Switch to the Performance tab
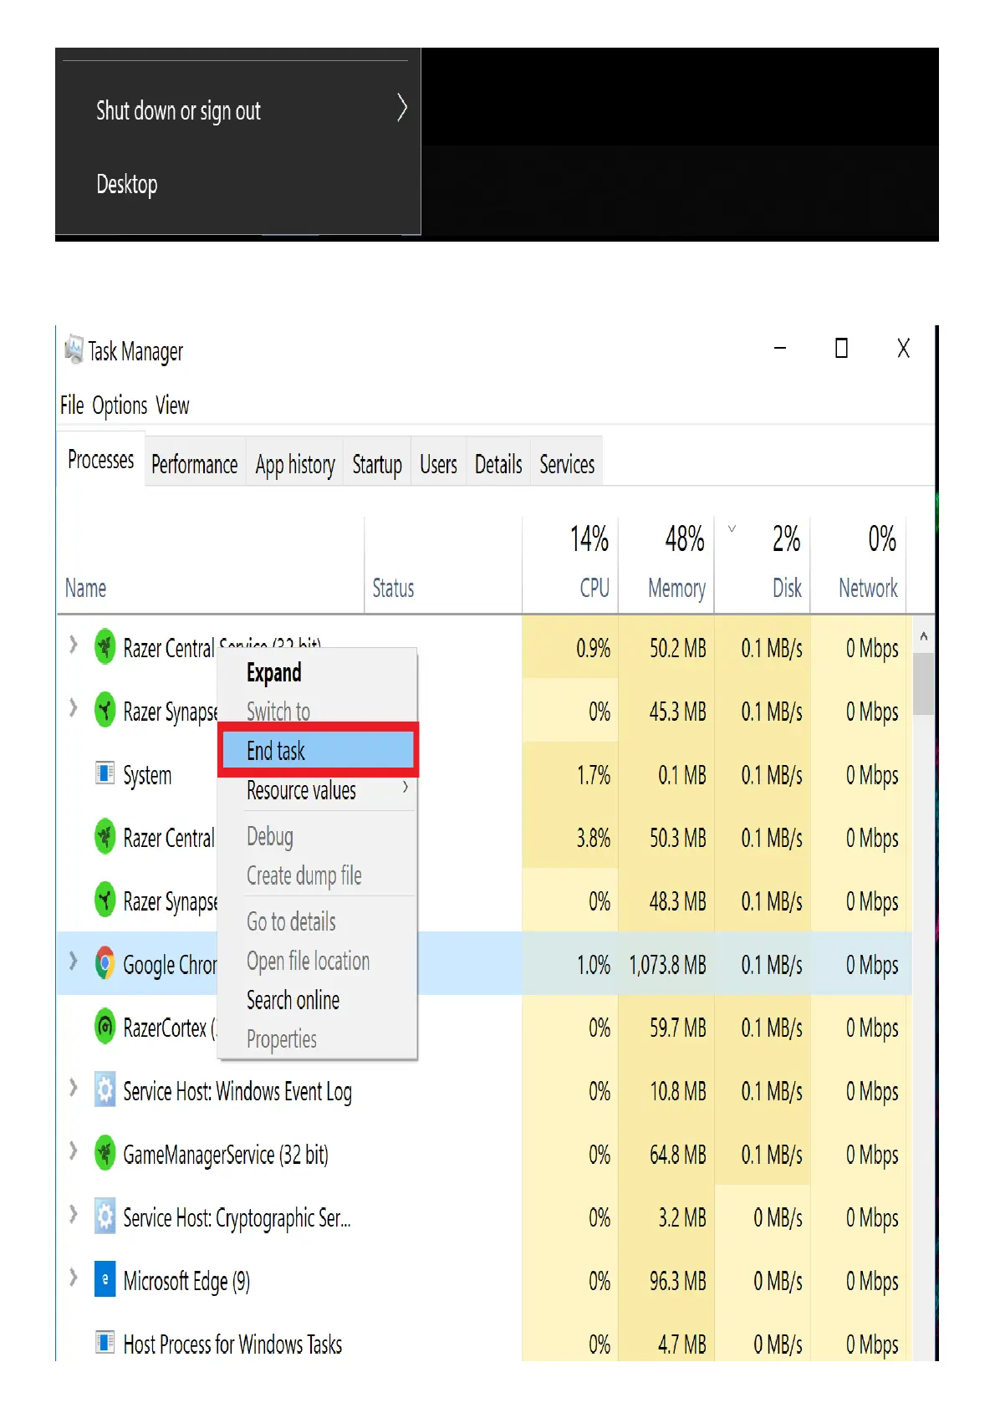The width and height of the screenshot is (995, 1408). coord(195,464)
